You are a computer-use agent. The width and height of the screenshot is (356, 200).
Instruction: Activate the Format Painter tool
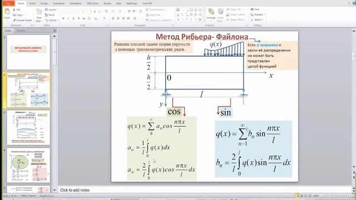tap(22, 20)
